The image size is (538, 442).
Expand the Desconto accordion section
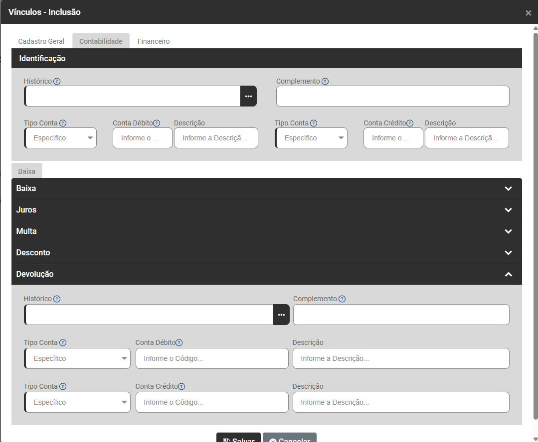click(267, 253)
